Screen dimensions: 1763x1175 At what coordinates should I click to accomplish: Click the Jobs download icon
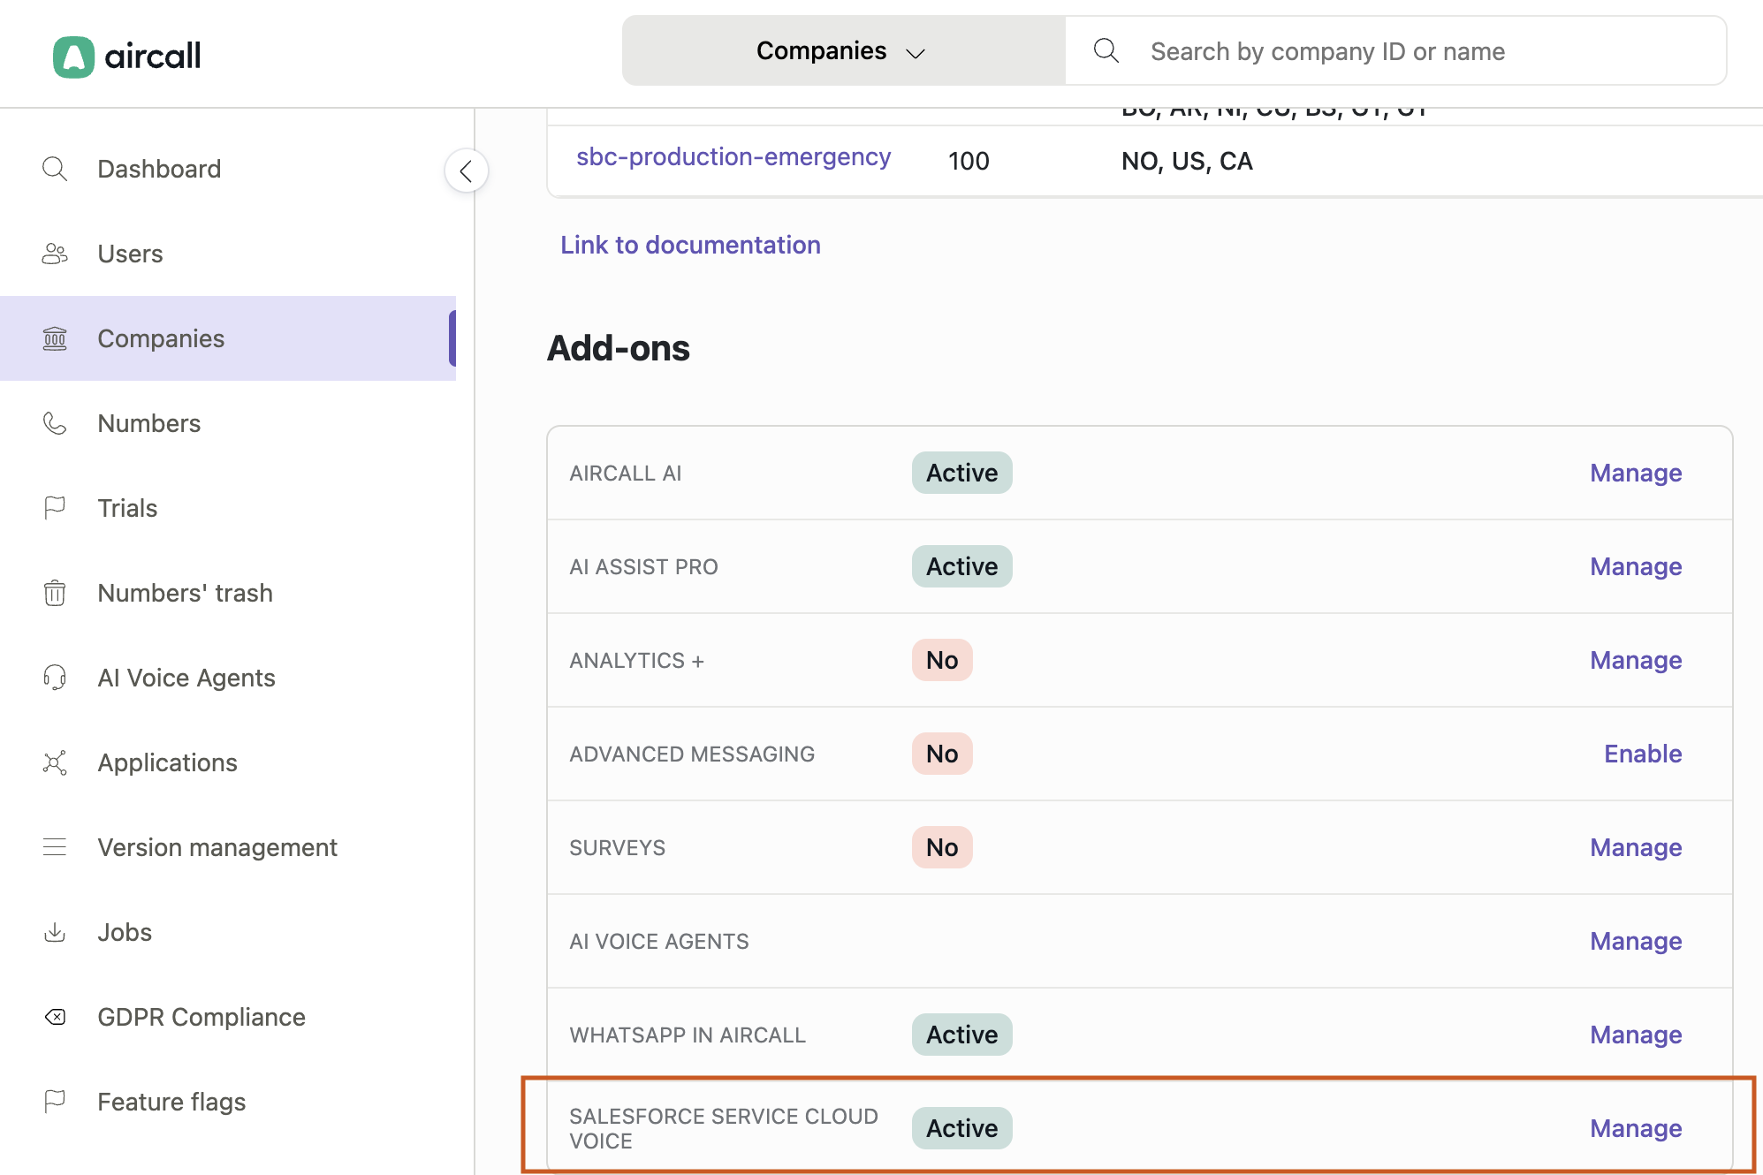click(x=55, y=932)
